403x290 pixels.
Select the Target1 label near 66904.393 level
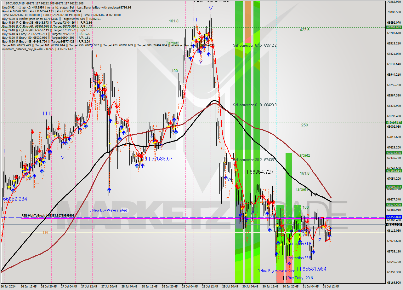(x=301, y=189)
